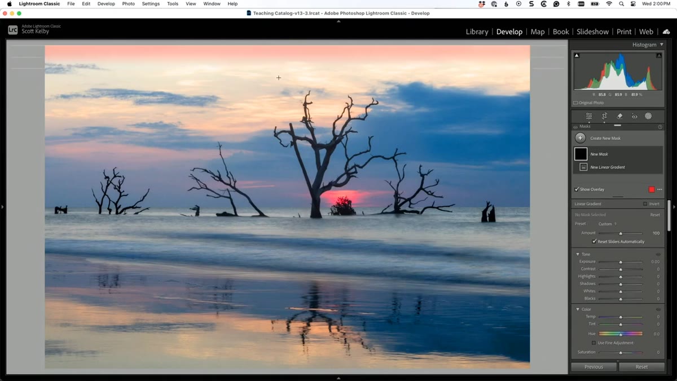Click the bottom filmstrip reveal arrow
The image size is (677, 381).
[338, 378]
